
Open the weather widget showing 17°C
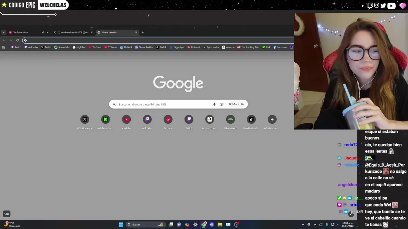tap(12, 225)
